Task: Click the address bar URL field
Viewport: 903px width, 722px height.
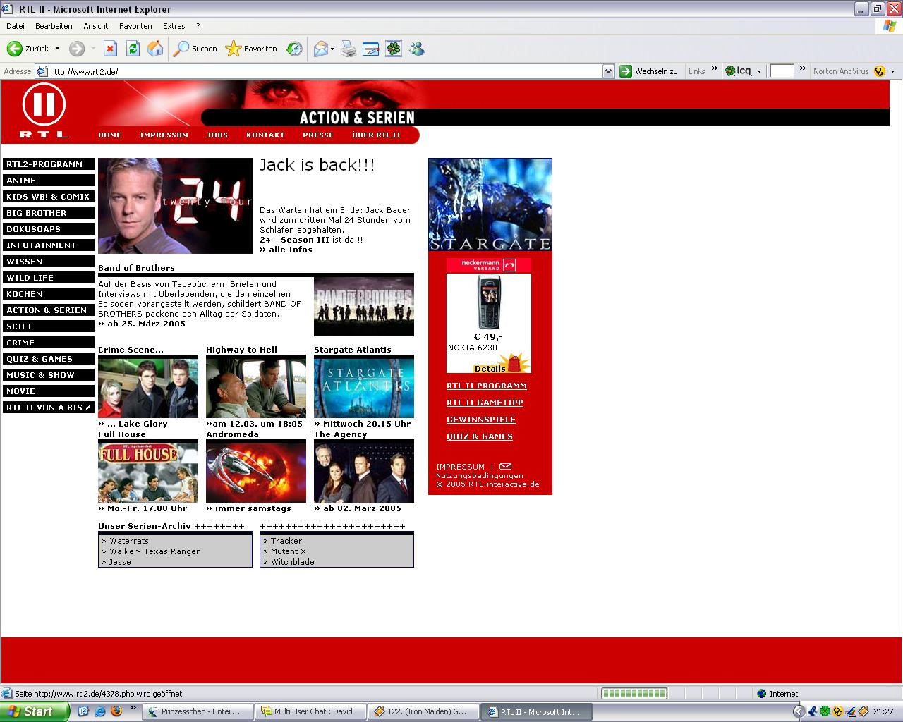Action: [325, 71]
